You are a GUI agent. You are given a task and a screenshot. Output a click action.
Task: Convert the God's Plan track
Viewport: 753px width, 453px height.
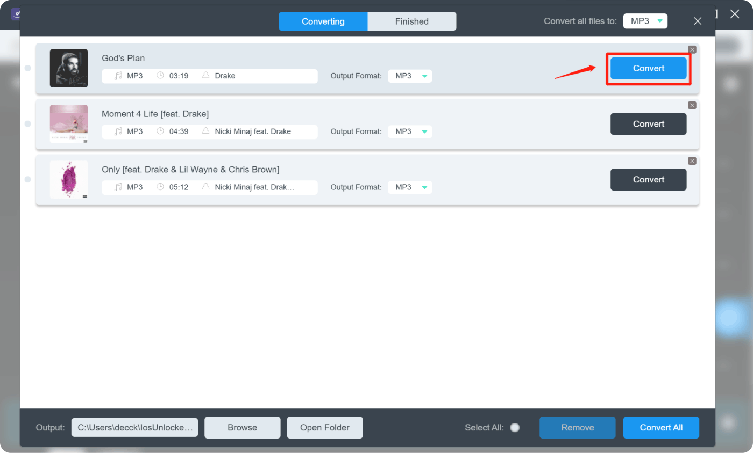[x=649, y=68]
